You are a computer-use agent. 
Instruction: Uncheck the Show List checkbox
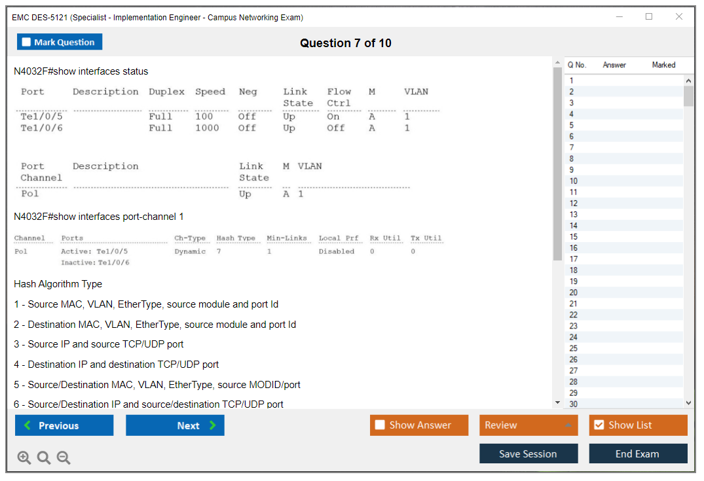click(599, 425)
